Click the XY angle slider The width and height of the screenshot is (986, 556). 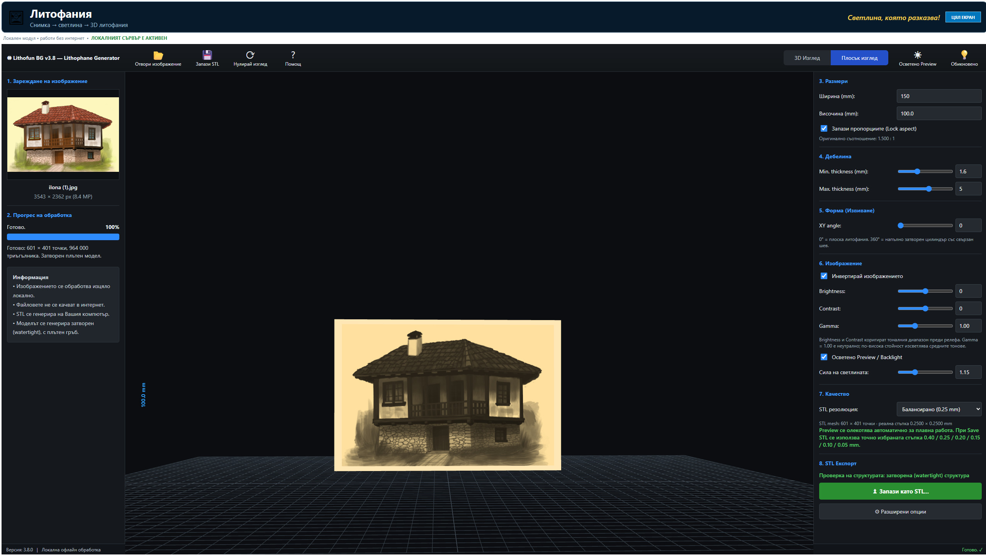click(x=925, y=226)
